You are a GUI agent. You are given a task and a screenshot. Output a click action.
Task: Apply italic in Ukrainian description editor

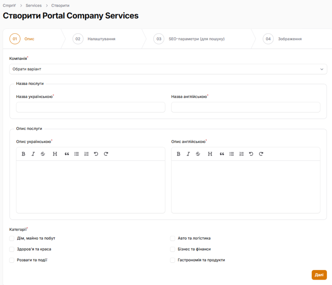click(33, 154)
